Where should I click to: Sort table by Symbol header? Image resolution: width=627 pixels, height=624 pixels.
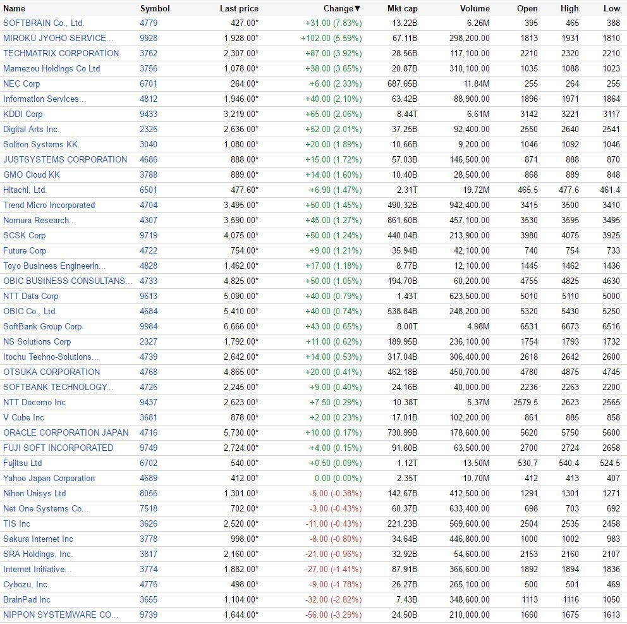[155, 8]
